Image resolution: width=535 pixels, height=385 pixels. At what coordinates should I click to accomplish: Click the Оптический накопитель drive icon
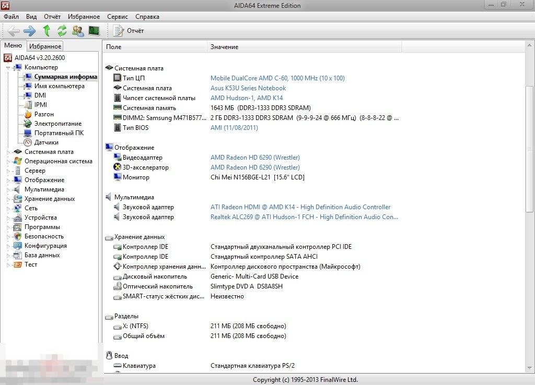coord(118,286)
